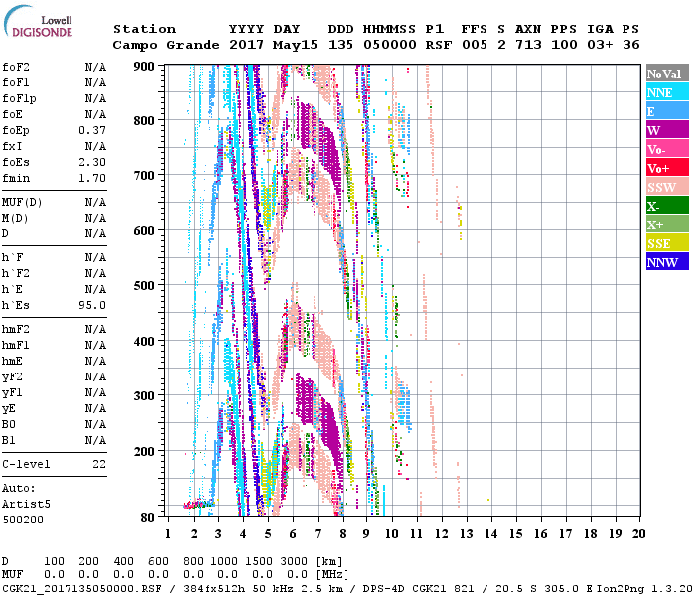The image size is (695, 596).
Task: Select the Vo+ red legend swatch
Action: (x=667, y=168)
